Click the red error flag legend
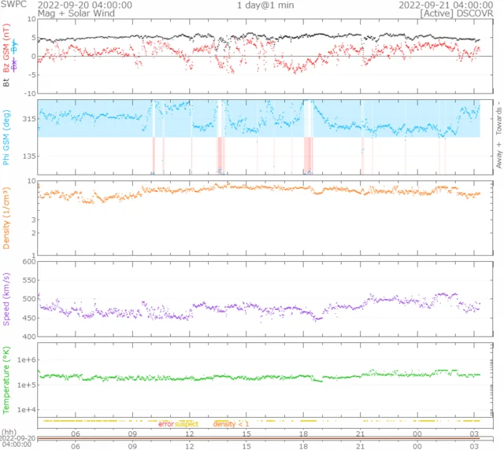The image size is (504, 450). point(165,425)
